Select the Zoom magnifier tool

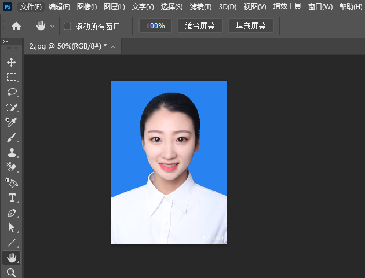12,272
